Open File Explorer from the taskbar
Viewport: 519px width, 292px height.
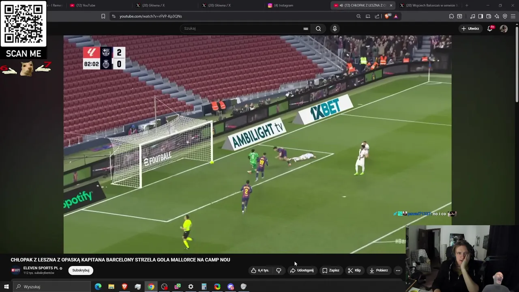pos(111,287)
